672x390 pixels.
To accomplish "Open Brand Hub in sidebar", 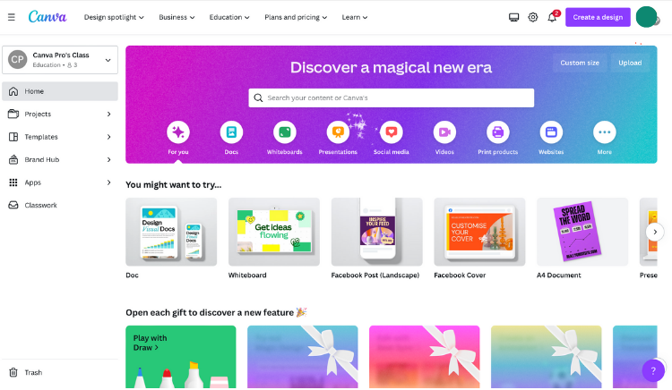I will 60,159.
